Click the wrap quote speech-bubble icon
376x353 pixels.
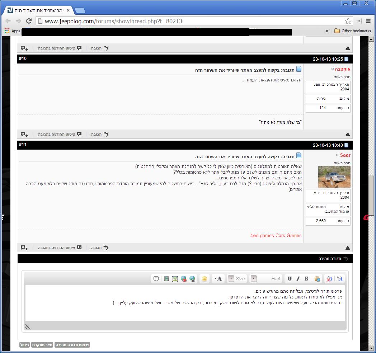(x=156, y=279)
